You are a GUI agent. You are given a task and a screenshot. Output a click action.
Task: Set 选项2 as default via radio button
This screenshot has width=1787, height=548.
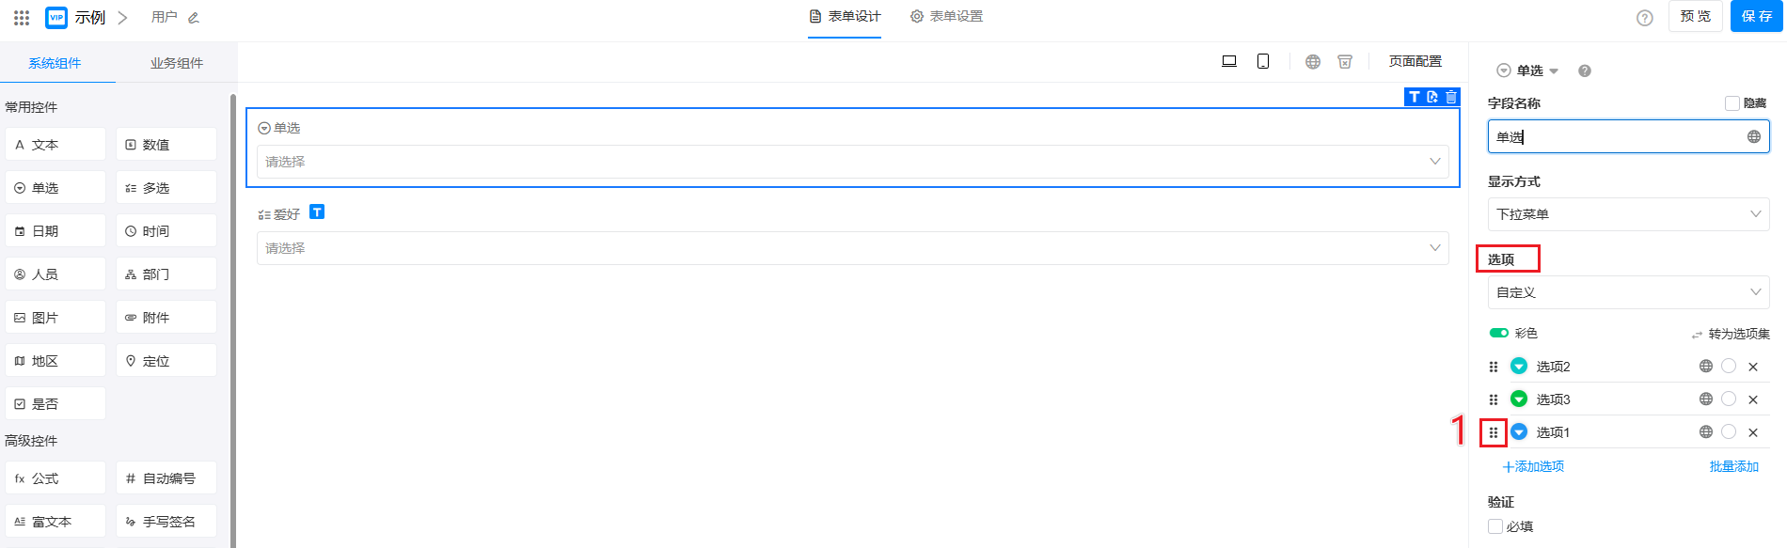click(1729, 367)
